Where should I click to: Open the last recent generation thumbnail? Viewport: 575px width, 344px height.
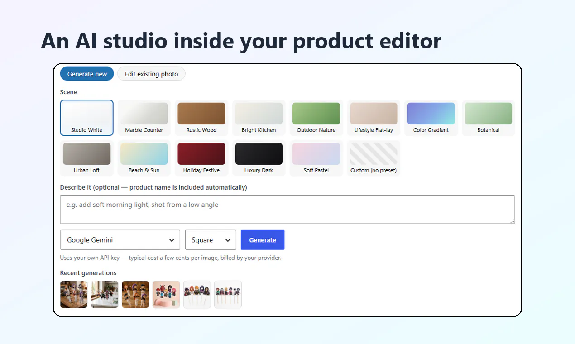[x=228, y=294]
